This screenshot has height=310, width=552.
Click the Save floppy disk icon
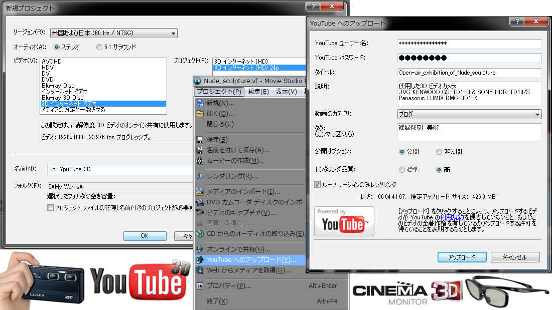tap(200, 140)
